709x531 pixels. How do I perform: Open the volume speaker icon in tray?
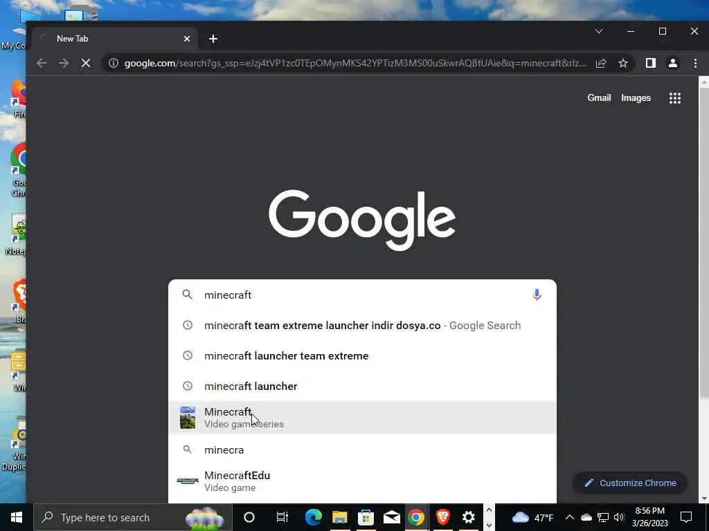point(619,517)
